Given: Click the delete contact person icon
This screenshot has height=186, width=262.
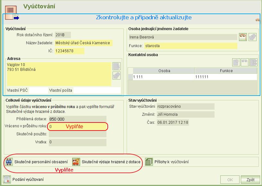Looking at the screenshot, I should click(x=253, y=62).
